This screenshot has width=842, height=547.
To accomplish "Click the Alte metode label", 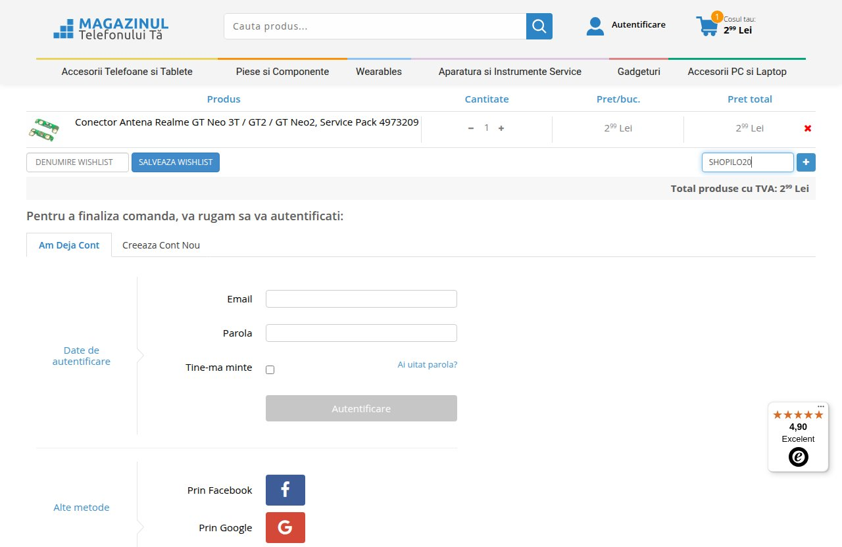I will tap(82, 508).
